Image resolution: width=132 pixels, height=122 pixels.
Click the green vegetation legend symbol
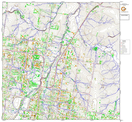click(121, 52)
